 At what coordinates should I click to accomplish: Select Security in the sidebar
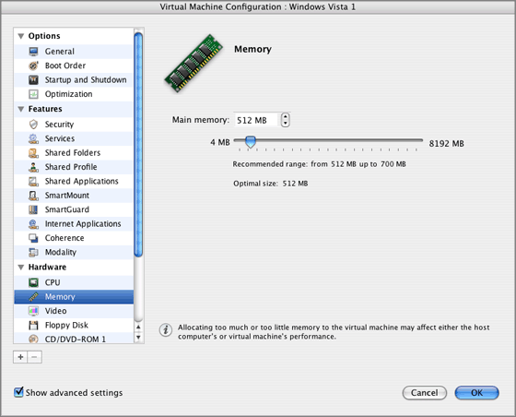click(x=74, y=125)
